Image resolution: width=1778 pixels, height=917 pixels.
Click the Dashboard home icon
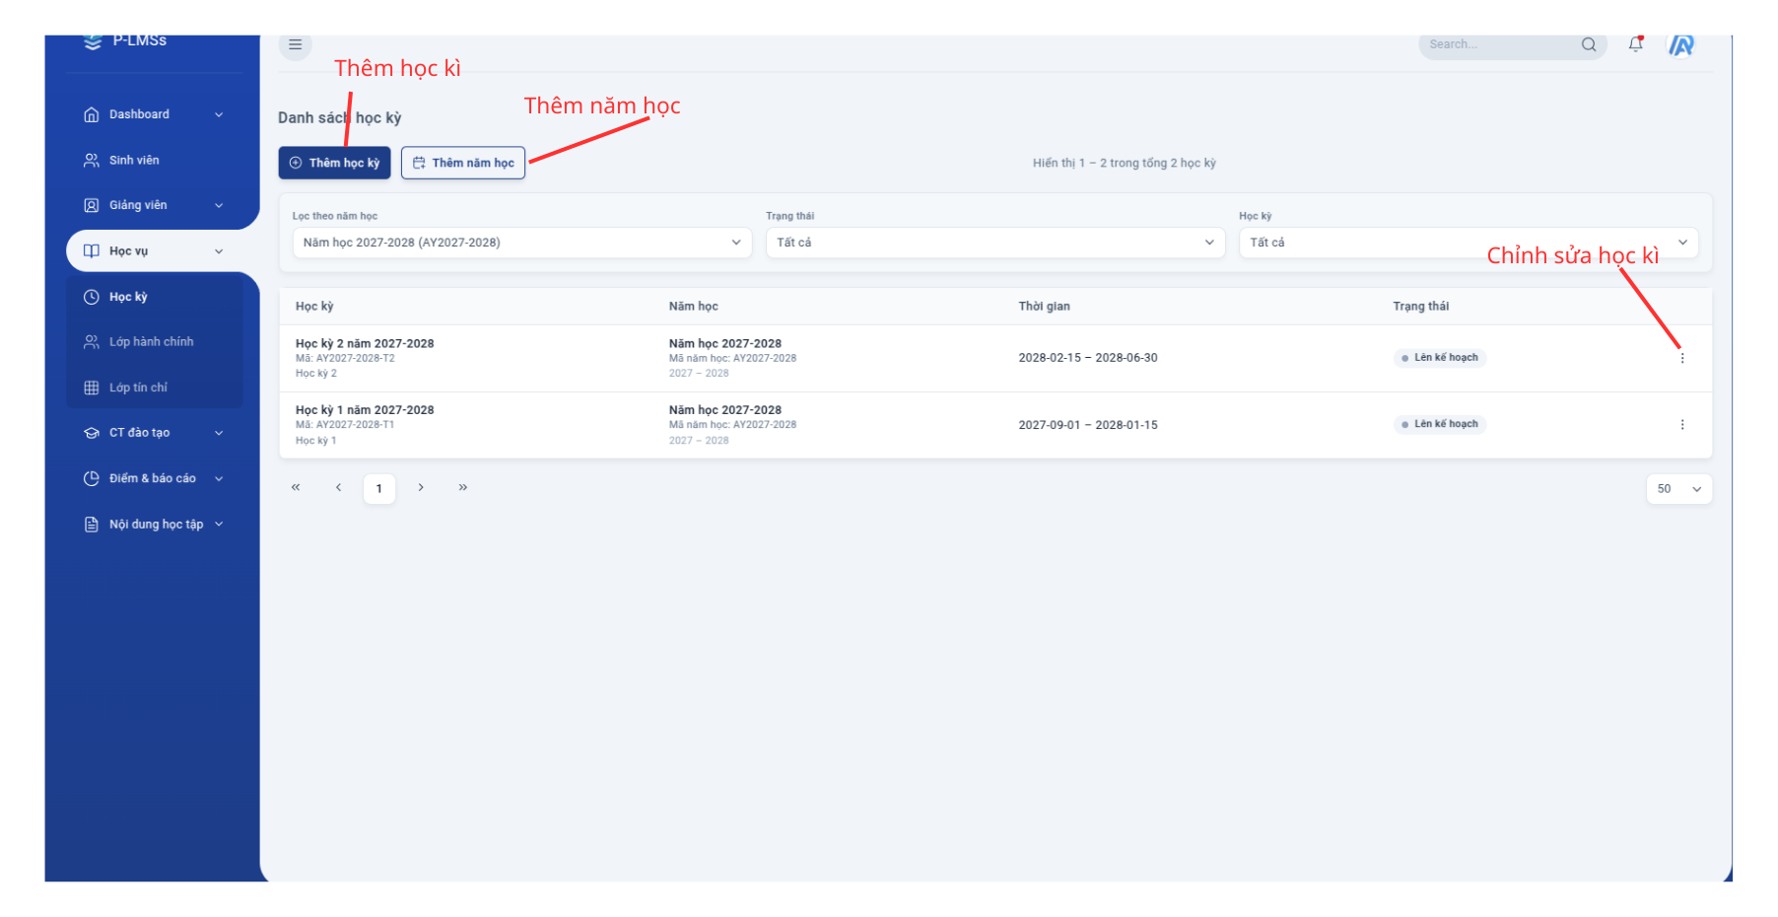pyautogui.click(x=92, y=114)
